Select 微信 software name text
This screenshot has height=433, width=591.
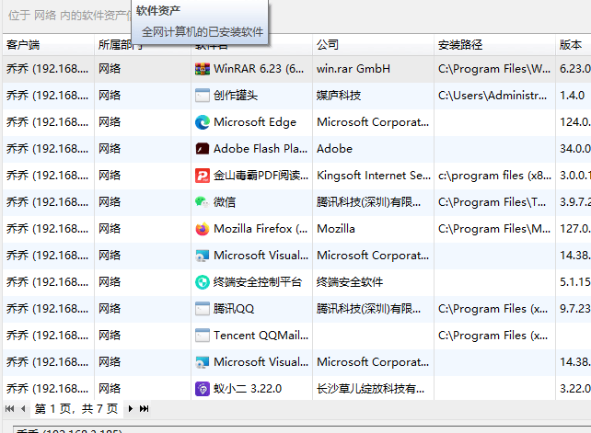225,202
